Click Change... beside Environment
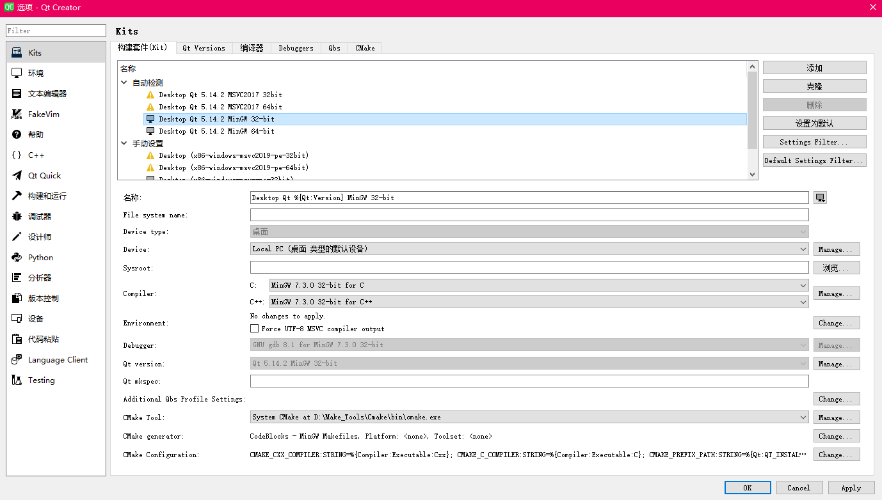 [x=837, y=323]
